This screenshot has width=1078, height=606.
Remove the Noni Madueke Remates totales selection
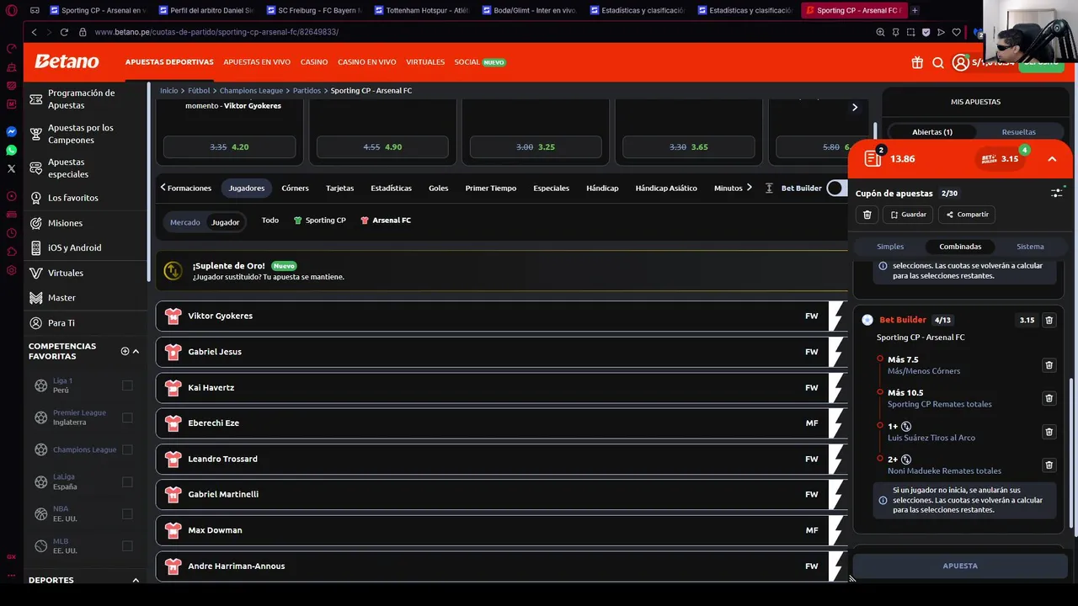coord(1049,465)
